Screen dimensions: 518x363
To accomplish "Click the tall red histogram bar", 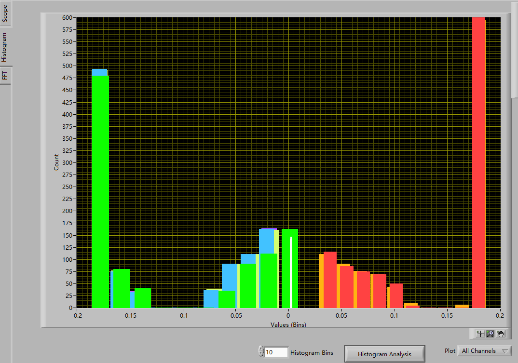I will (478, 162).
